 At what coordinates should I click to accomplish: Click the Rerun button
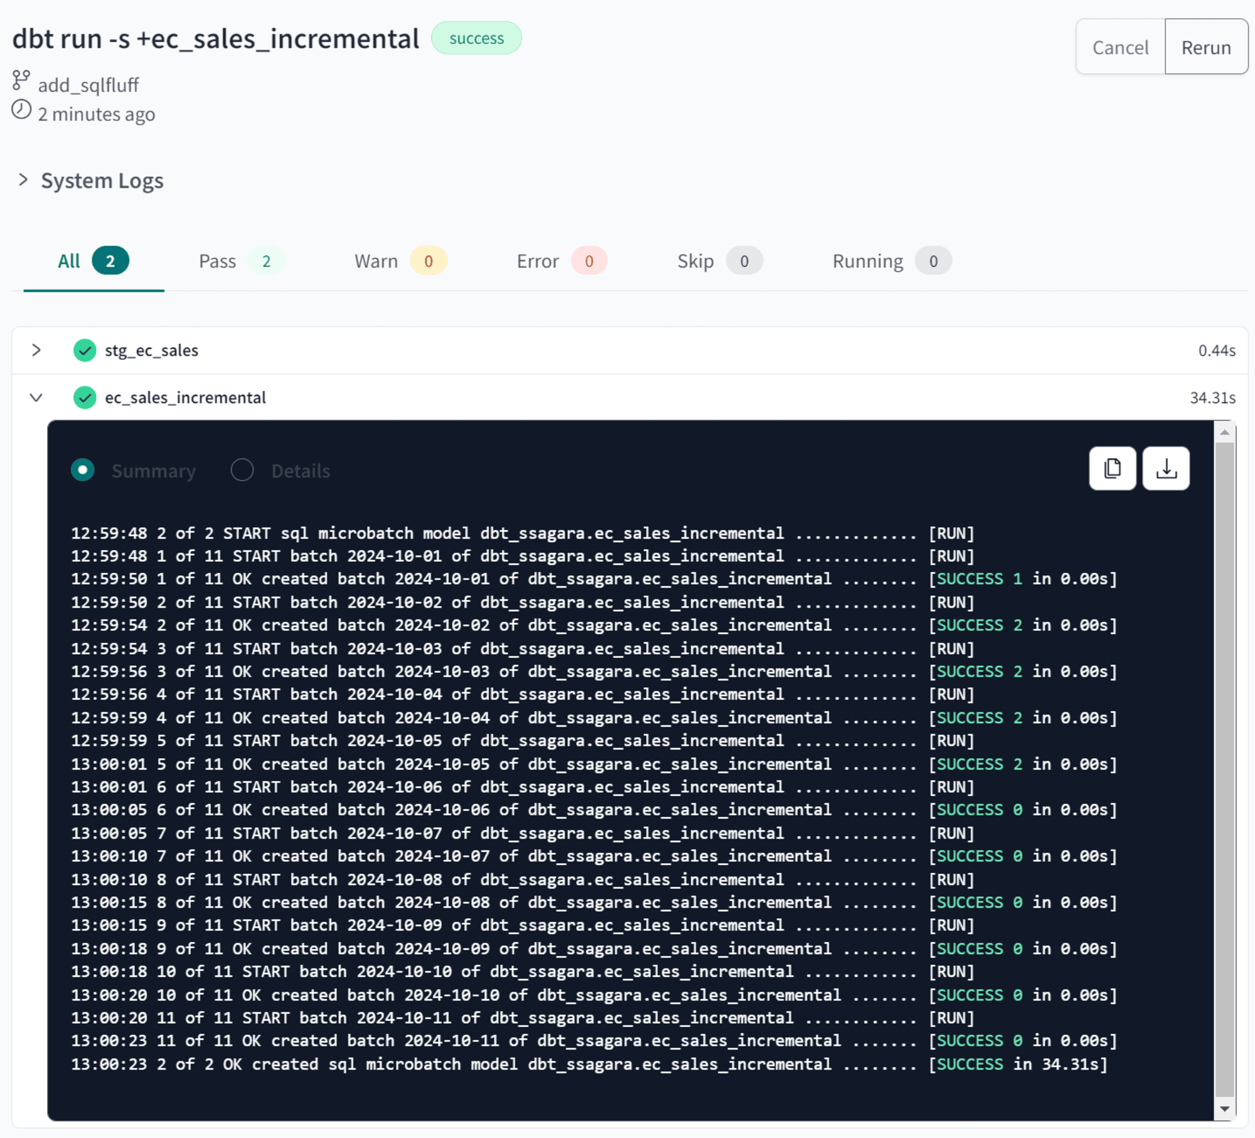pyautogui.click(x=1206, y=47)
